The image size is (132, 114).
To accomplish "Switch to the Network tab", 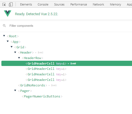I will (x=99, y=4).
